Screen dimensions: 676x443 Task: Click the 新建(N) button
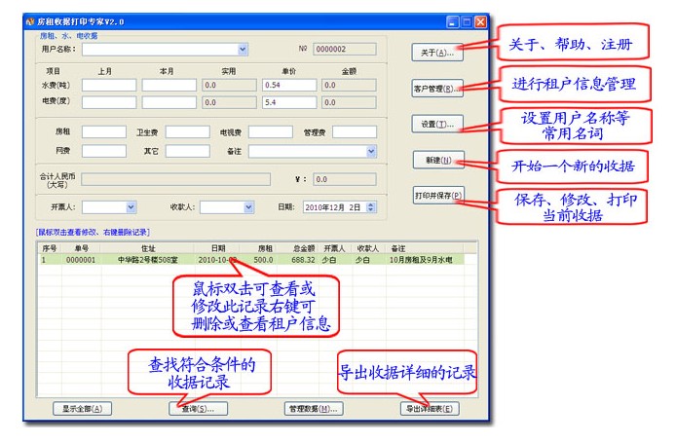[438, 160]
